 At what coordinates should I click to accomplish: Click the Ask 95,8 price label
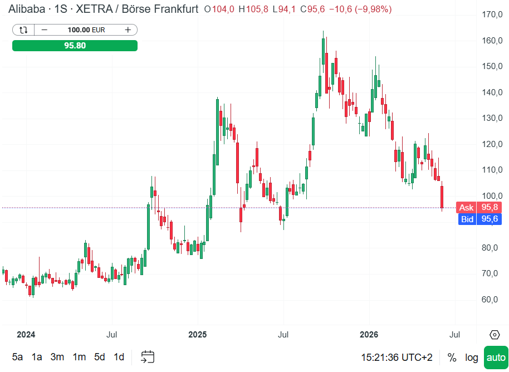click(x=479, y=207)
